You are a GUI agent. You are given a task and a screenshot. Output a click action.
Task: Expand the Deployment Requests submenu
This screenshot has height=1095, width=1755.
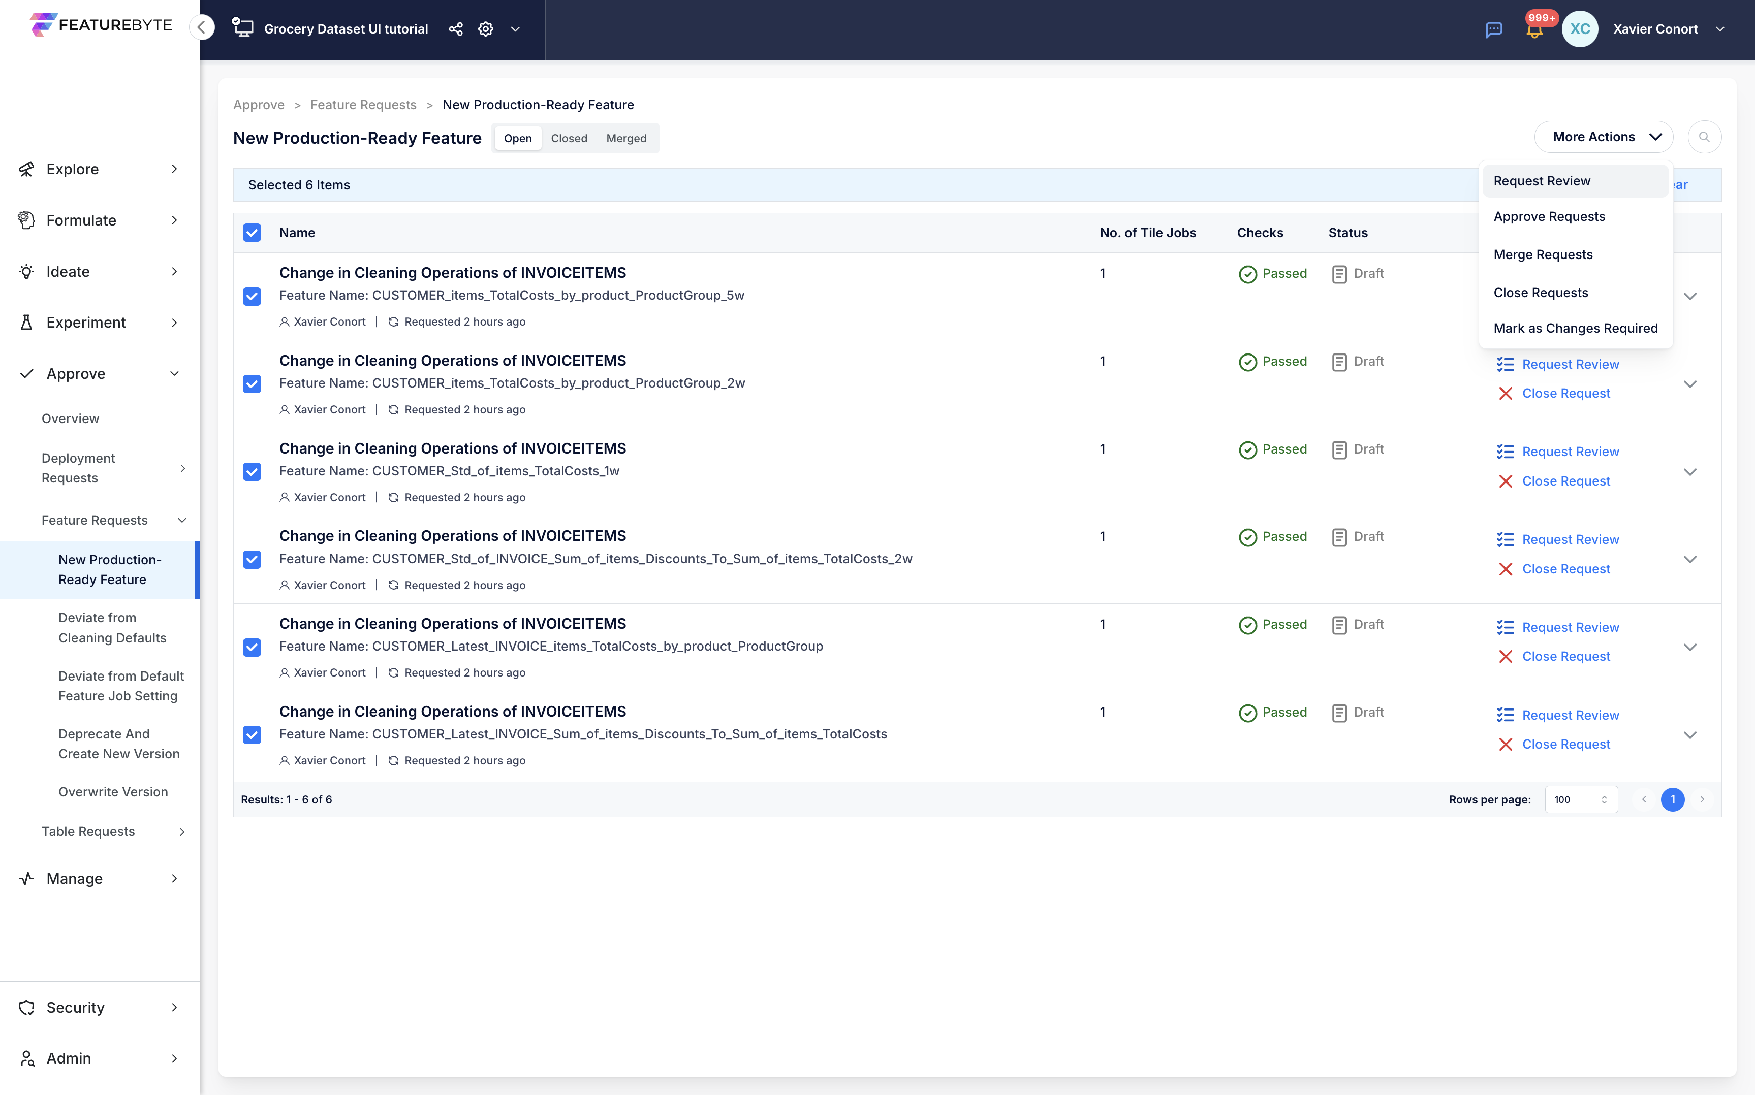182,469
